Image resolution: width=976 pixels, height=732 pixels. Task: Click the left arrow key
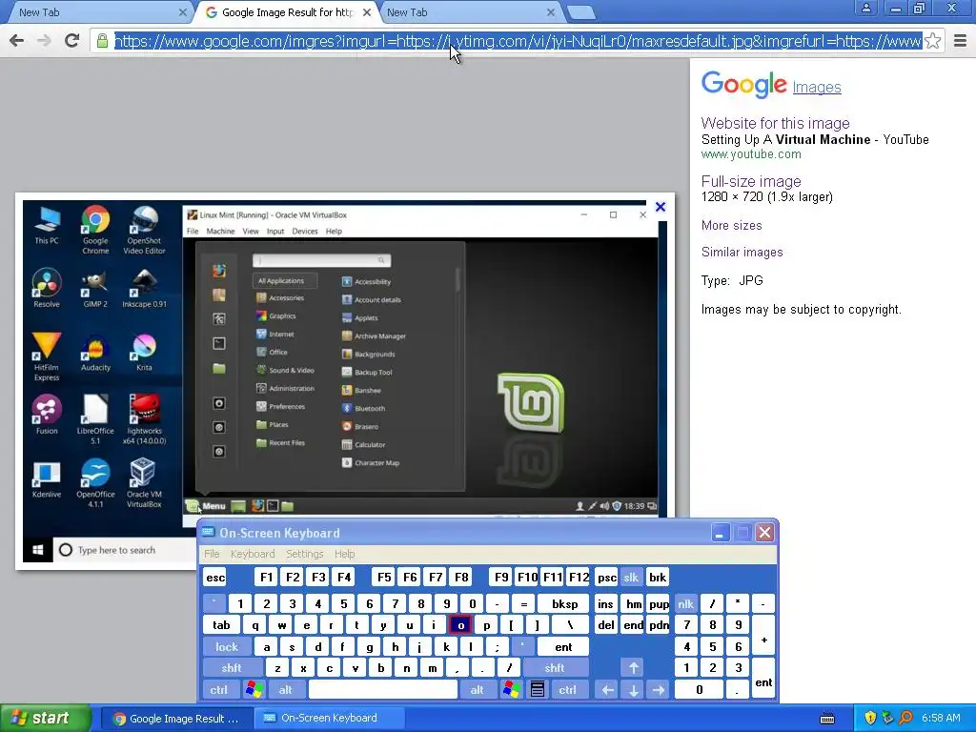[607, 690]
